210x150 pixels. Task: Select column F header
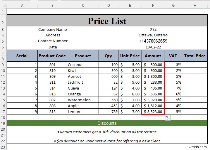(x=153, y=6)
